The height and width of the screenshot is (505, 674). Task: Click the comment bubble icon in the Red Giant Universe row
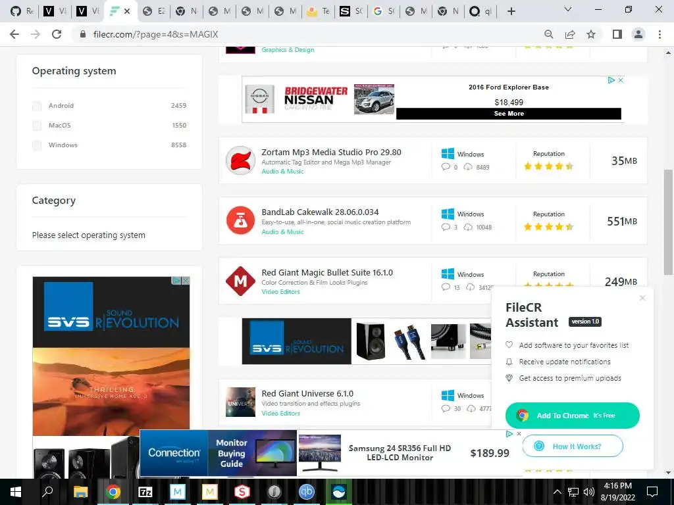tap(446, 408)
